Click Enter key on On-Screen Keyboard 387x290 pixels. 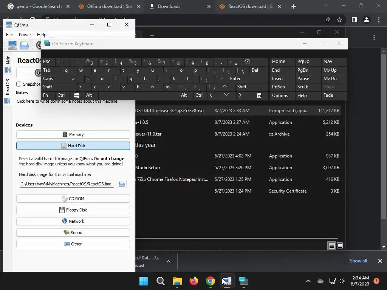pyautogui.click(x=248, y=79)
